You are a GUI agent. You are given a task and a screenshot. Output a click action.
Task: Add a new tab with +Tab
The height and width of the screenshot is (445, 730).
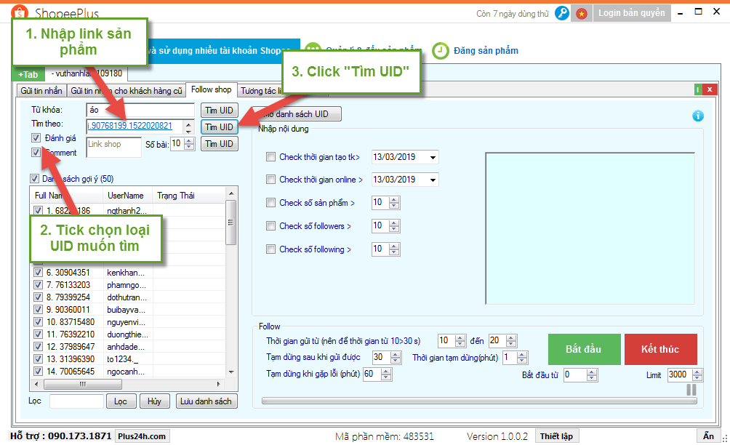click(28, 74)
